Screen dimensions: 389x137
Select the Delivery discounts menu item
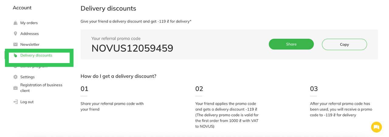click(x=36, y=55)
